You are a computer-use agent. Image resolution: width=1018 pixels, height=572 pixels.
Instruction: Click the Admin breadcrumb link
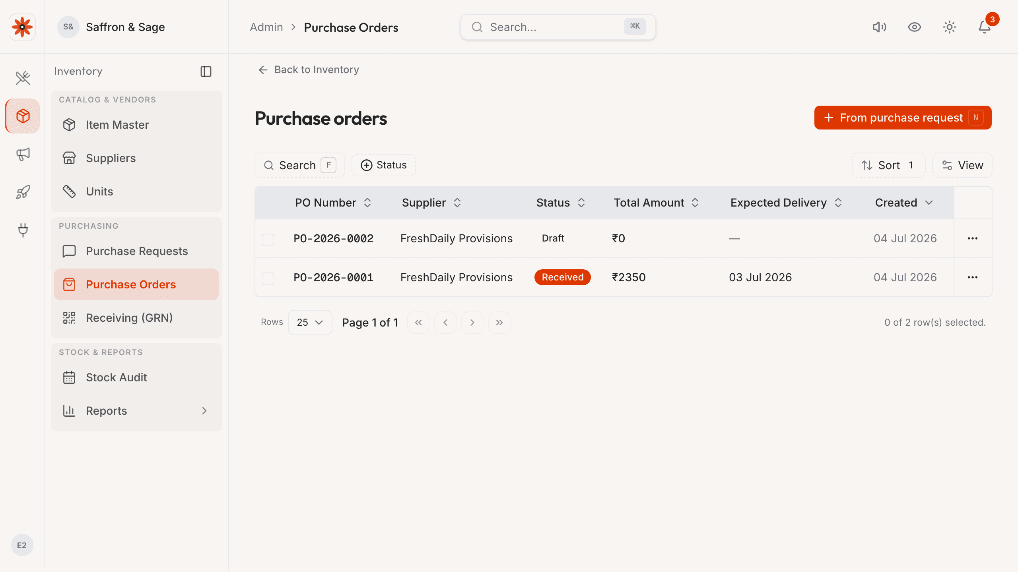tap(266, 27)
